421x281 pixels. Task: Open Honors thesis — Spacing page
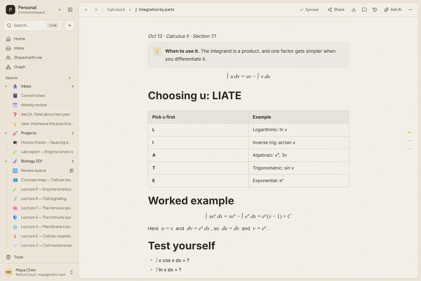click(43, 142)
